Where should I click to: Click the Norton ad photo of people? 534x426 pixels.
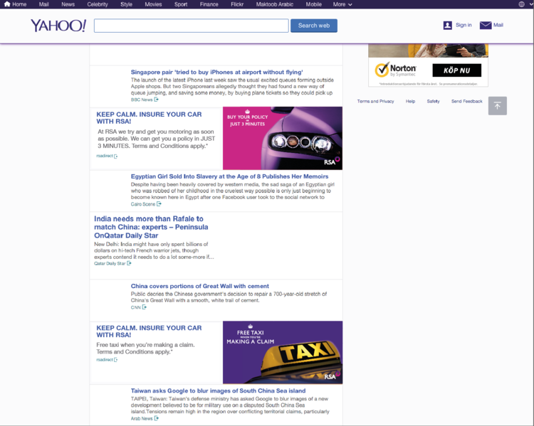click(x=428, y=50)
